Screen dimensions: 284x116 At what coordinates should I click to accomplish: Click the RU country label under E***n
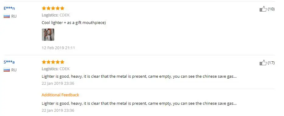tap(14, 16)
